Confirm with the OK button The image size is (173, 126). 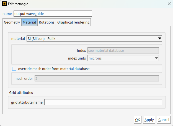(138, 120)
